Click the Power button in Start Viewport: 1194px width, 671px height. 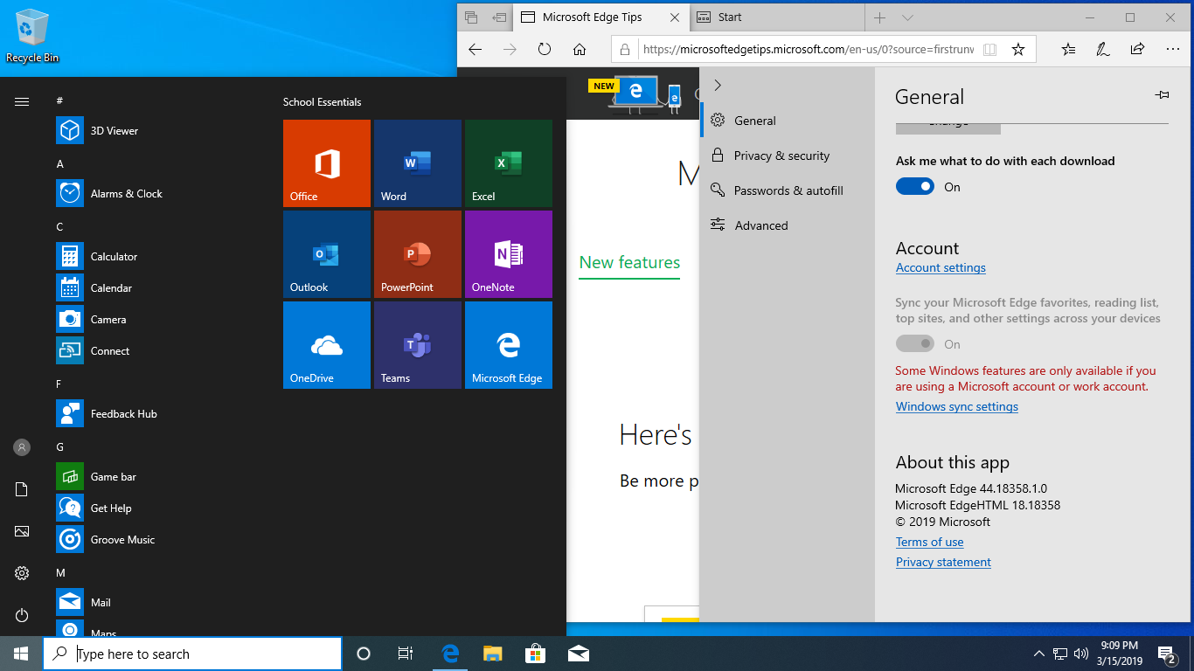click(22, 615)
